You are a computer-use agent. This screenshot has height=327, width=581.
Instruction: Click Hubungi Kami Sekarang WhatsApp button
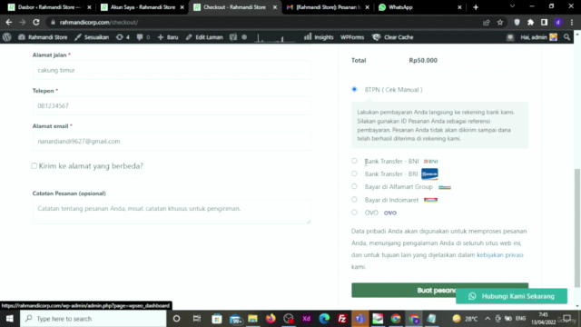tap(511, 296)
